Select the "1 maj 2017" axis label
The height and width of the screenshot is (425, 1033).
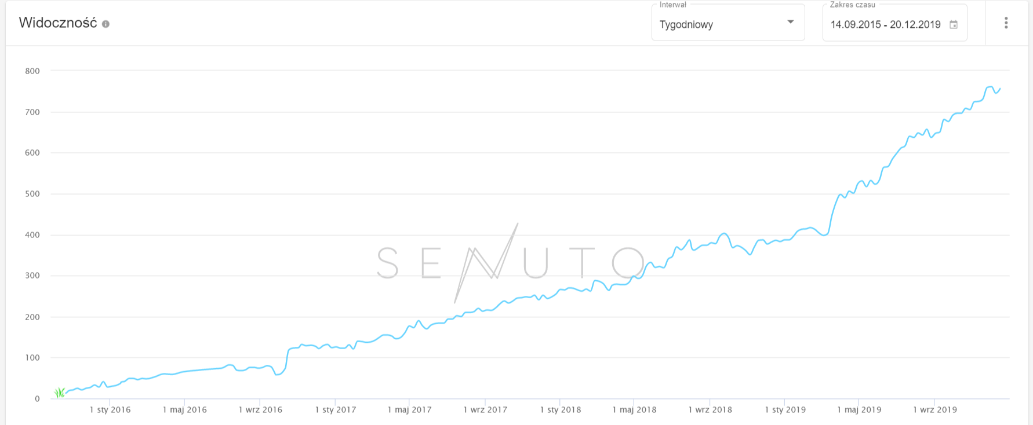tap(410, 409)
